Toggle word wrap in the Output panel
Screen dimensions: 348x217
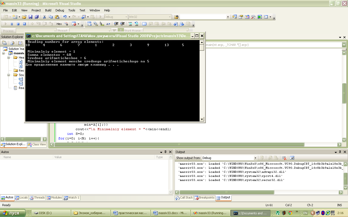pyautogui.click(x=292, y=158)
